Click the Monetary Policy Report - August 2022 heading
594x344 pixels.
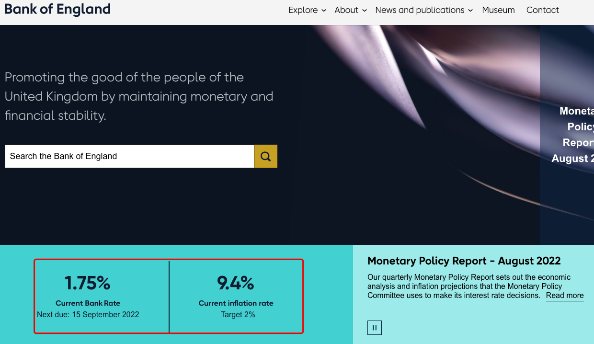[x=464, y=261]
